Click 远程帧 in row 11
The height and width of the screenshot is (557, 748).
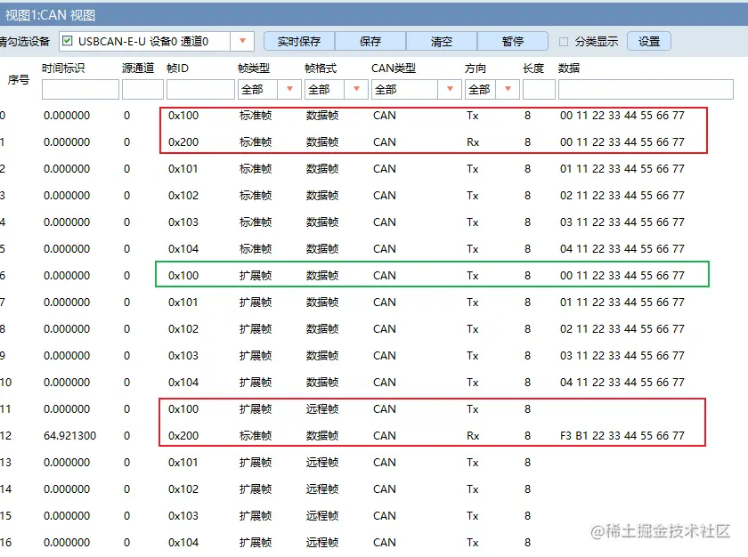point(322,408)
